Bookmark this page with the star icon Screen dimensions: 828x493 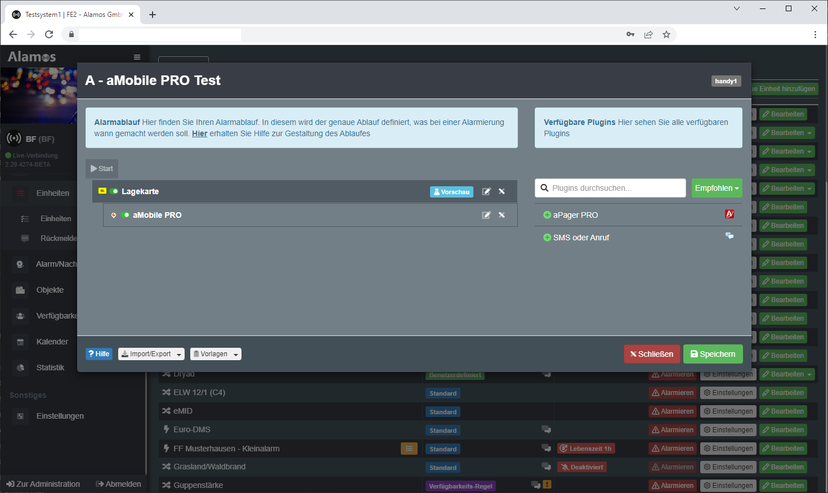666,34
